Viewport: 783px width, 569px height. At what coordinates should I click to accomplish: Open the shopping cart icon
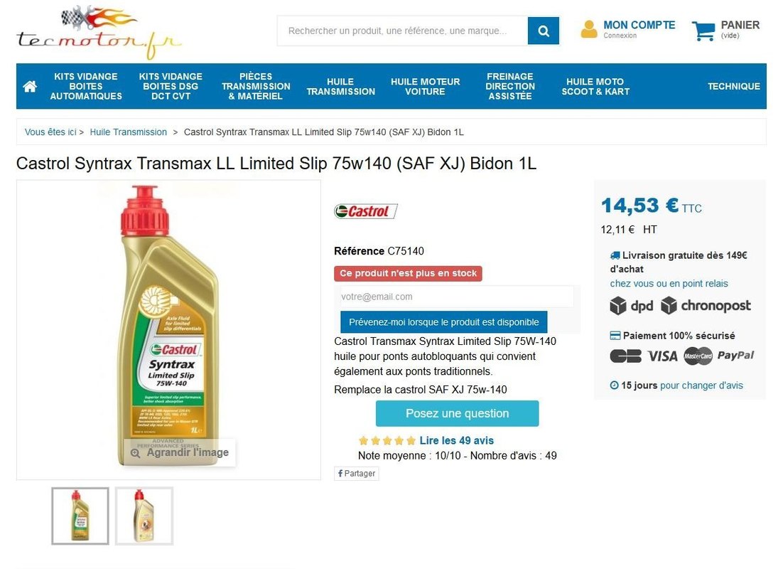[x=703, y=31]
